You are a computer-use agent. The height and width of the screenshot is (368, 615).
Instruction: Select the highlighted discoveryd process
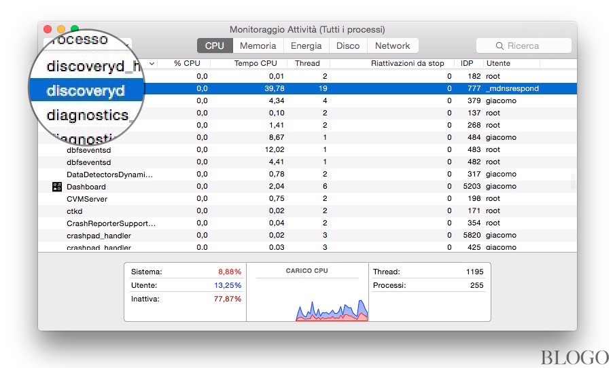(86, 90)
